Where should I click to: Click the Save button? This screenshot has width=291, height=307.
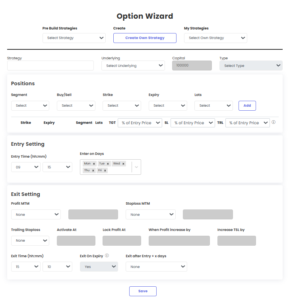click(x=143, y=291)
